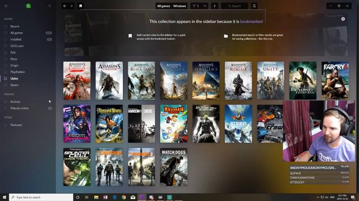The image size is (359, 201).
Task: Open Assassin's Creed Odyssey cover
Action: click(174, 80)
